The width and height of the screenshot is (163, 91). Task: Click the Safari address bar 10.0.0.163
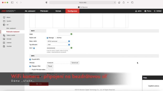[x=83, y=3]
